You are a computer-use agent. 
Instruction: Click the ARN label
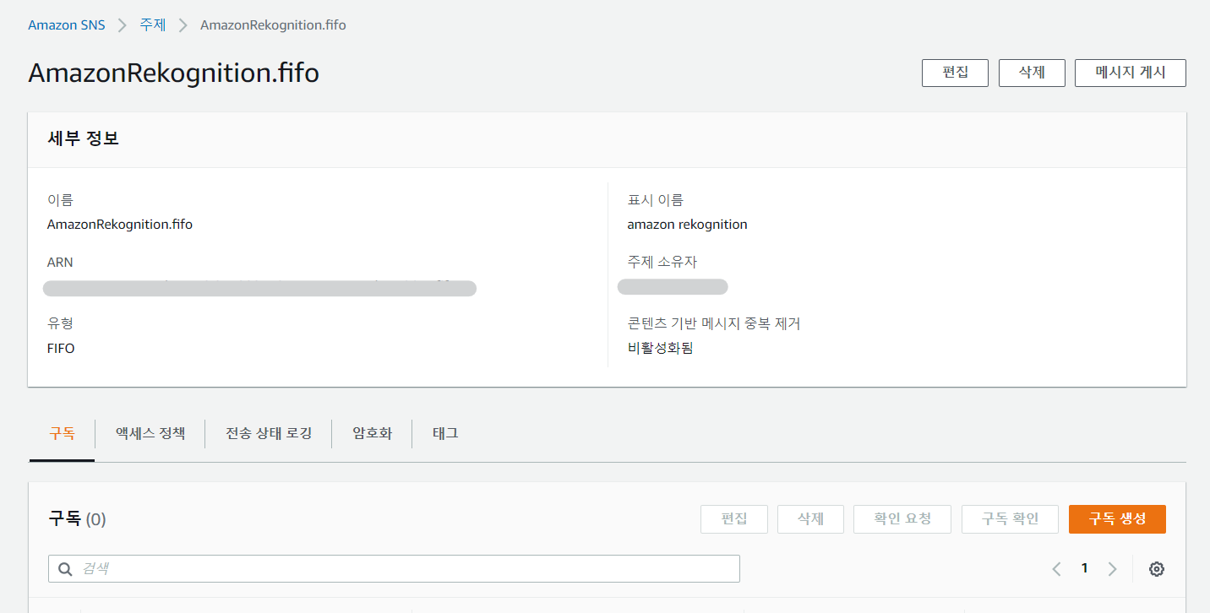pos(60,263)
